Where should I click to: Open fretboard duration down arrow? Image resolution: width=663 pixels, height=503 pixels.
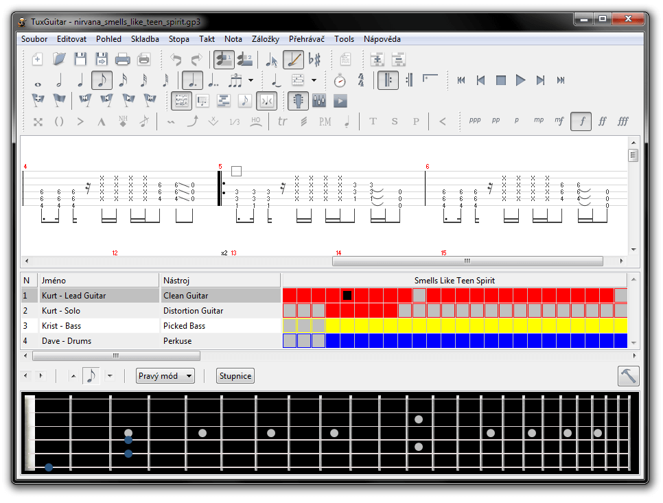click(x=110, y=376)
